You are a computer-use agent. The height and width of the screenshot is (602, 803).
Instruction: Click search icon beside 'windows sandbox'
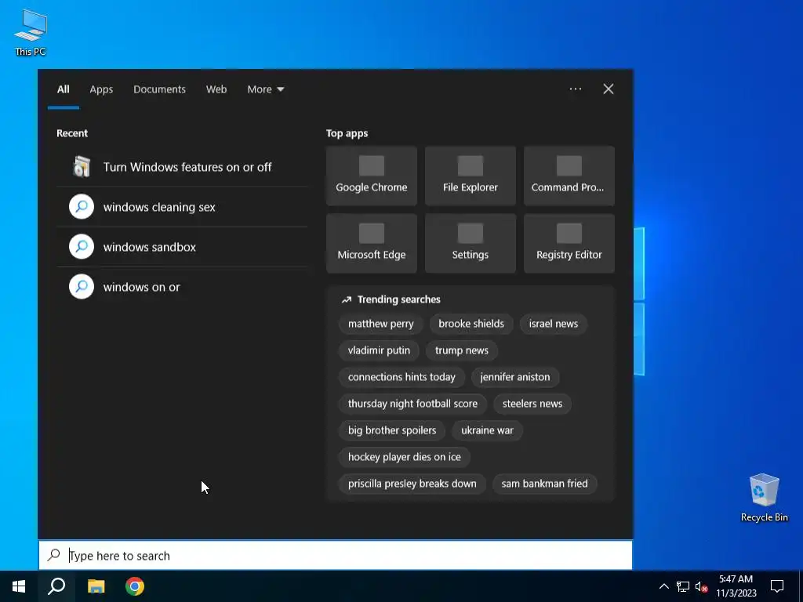point(82,247)
